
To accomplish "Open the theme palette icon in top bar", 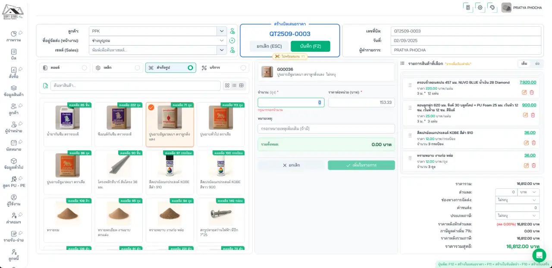I will pyautogui.click(x=492, y=7).
